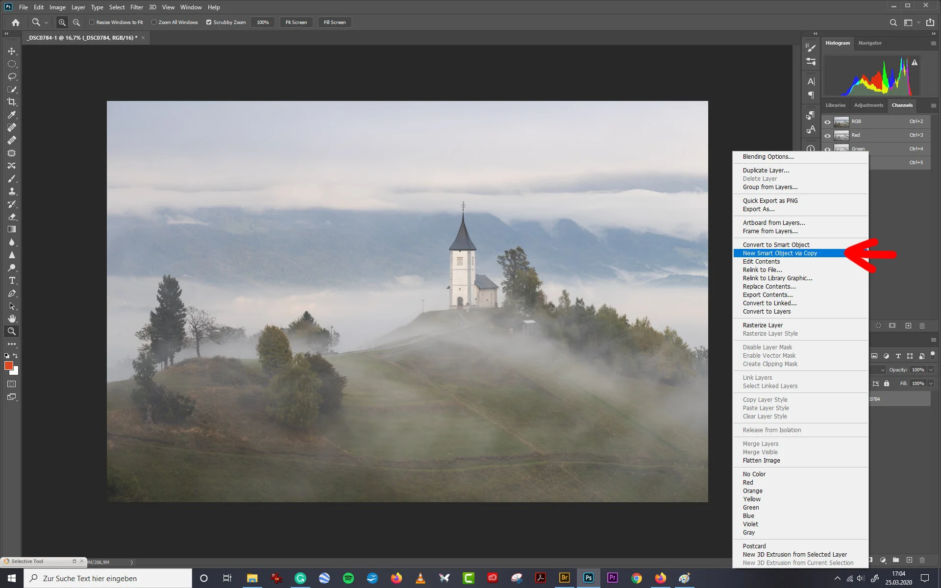
Task: Click the Fit Screen button
Action: pyautogui.click(x=296, y=22)
